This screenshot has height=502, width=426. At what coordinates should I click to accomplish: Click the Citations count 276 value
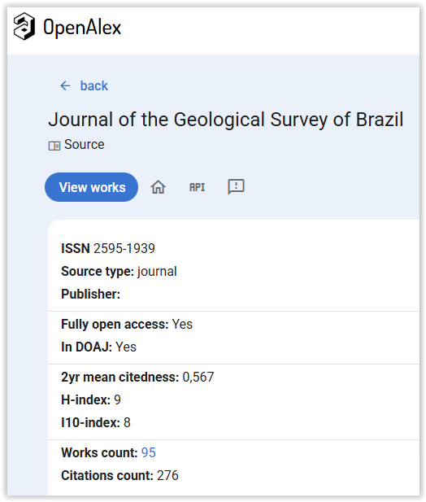tap(167, 475)
